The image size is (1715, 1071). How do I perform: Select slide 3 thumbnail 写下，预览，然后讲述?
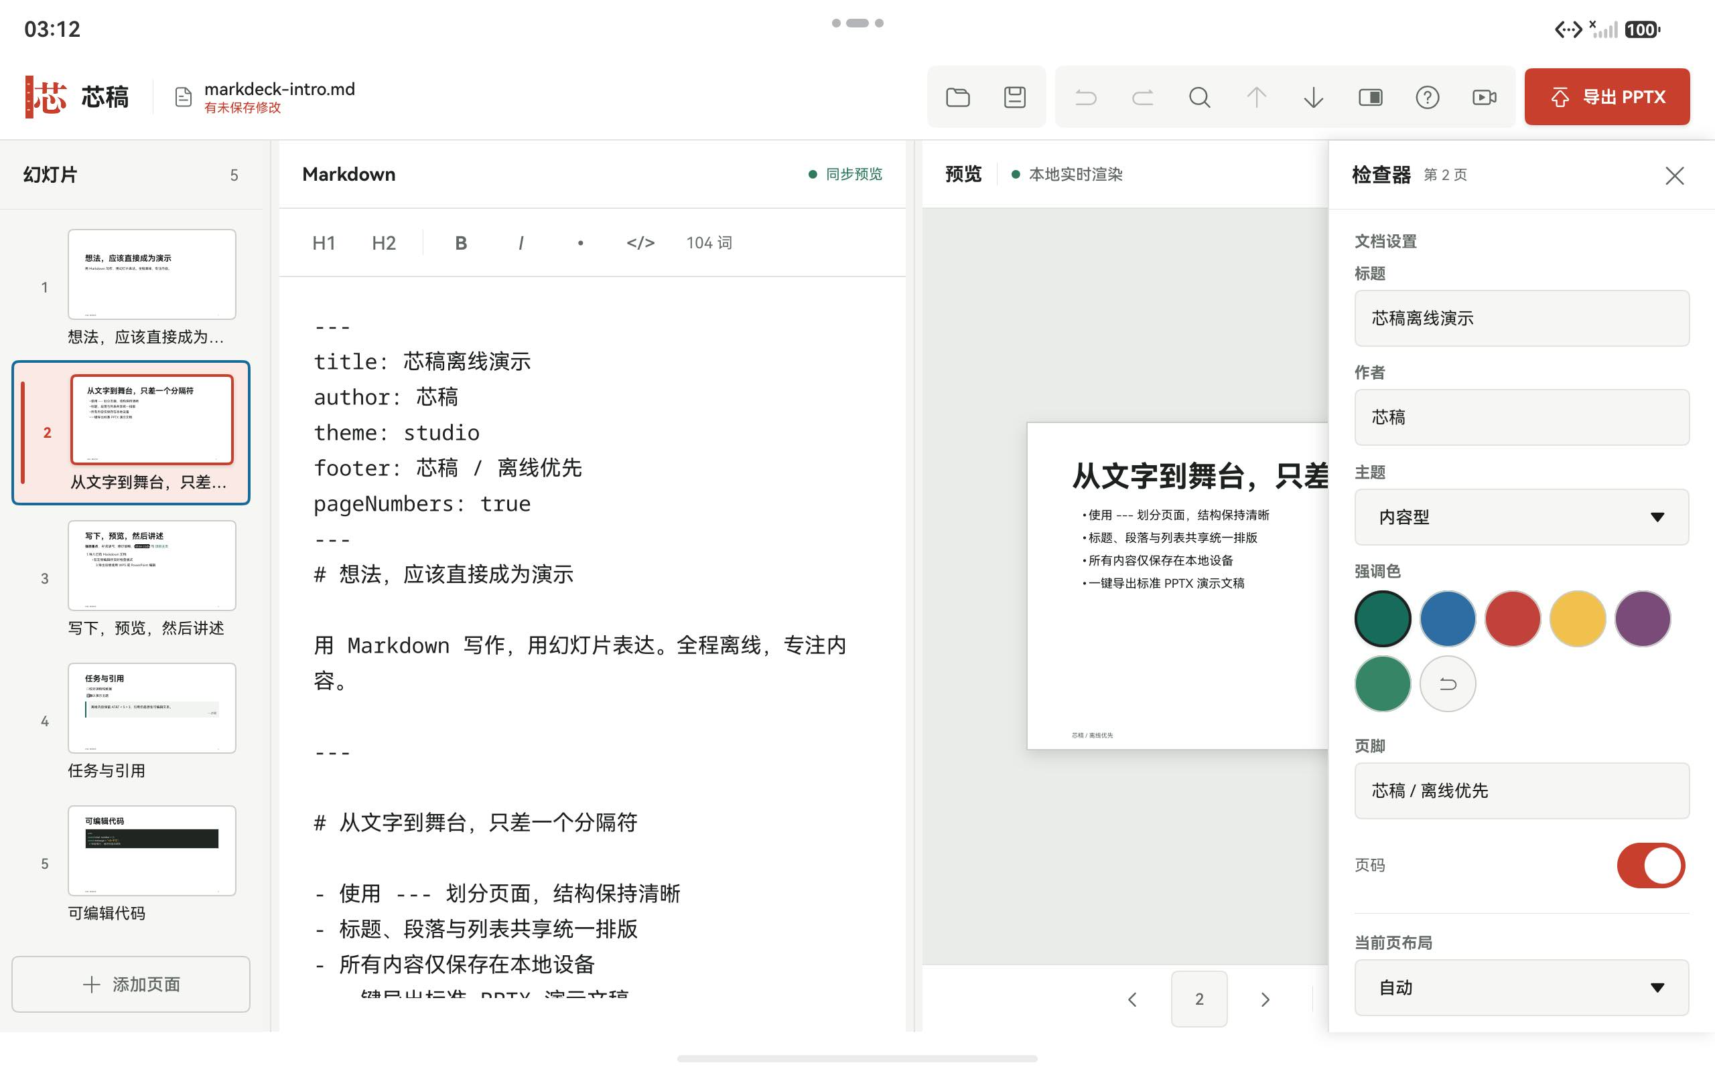tap(151, 565)
